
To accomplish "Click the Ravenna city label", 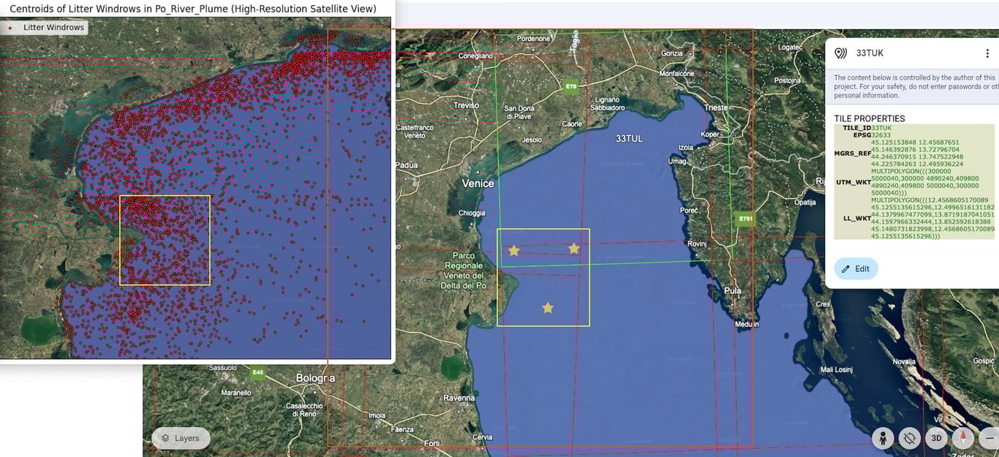I will tap(459, 399).
